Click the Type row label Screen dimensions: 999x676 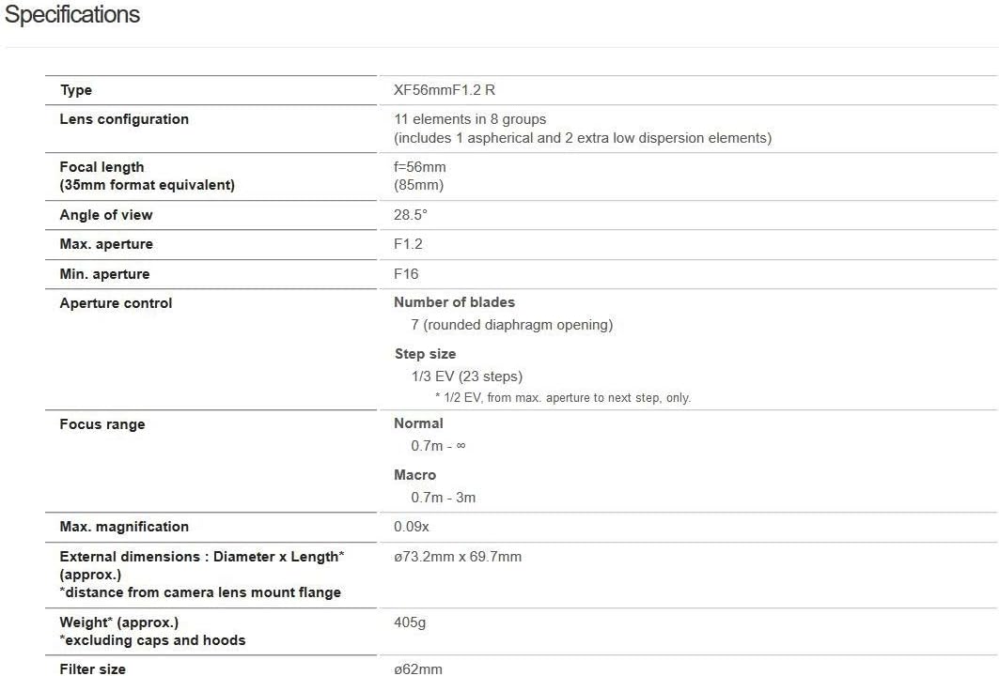pos(76,90)
